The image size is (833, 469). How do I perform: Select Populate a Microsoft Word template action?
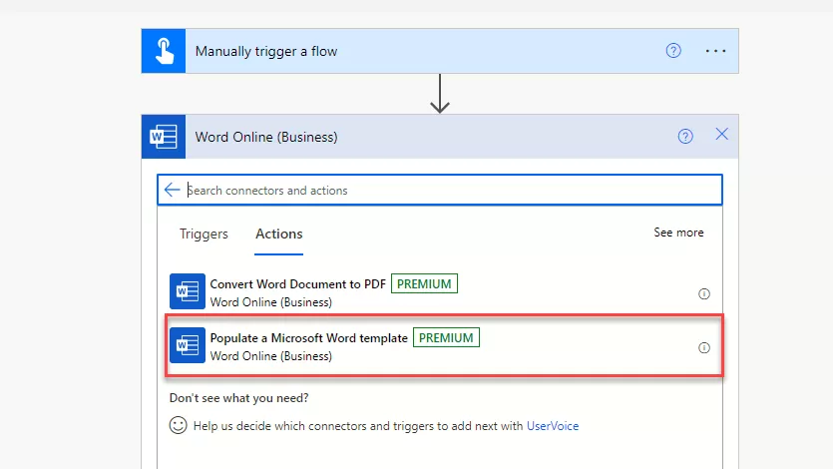click(x=308, y=338)
